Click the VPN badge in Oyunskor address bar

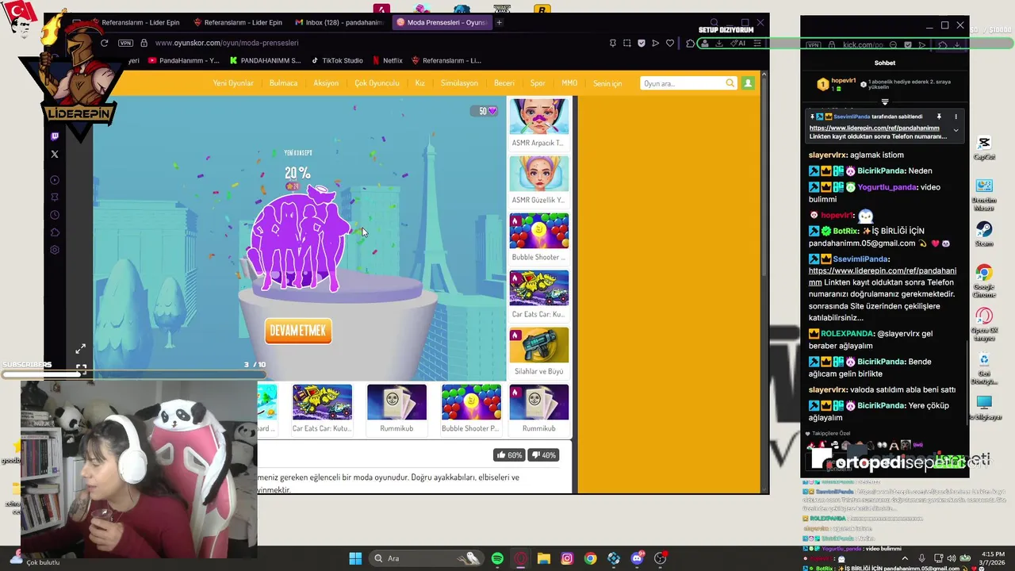[125, 43]
